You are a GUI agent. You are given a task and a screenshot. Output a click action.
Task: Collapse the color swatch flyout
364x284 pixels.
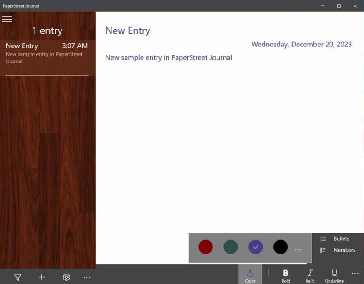click(x=250, y=276)
